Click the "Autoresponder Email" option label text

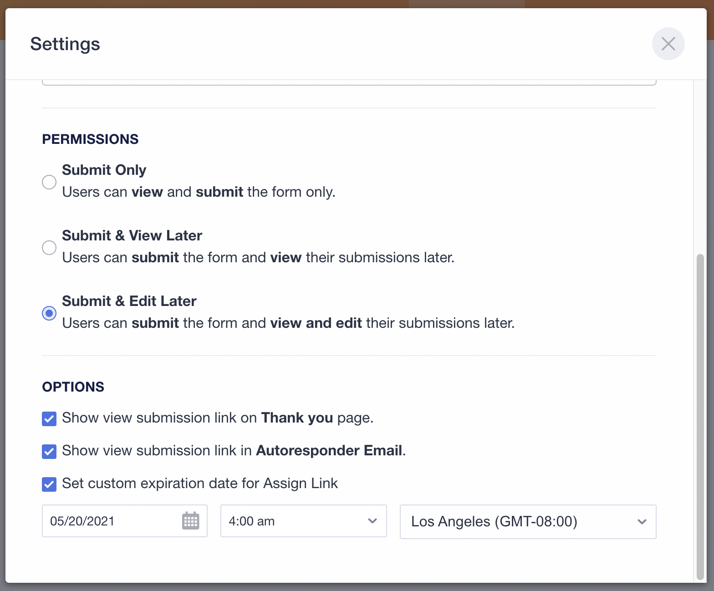[234, 451]
